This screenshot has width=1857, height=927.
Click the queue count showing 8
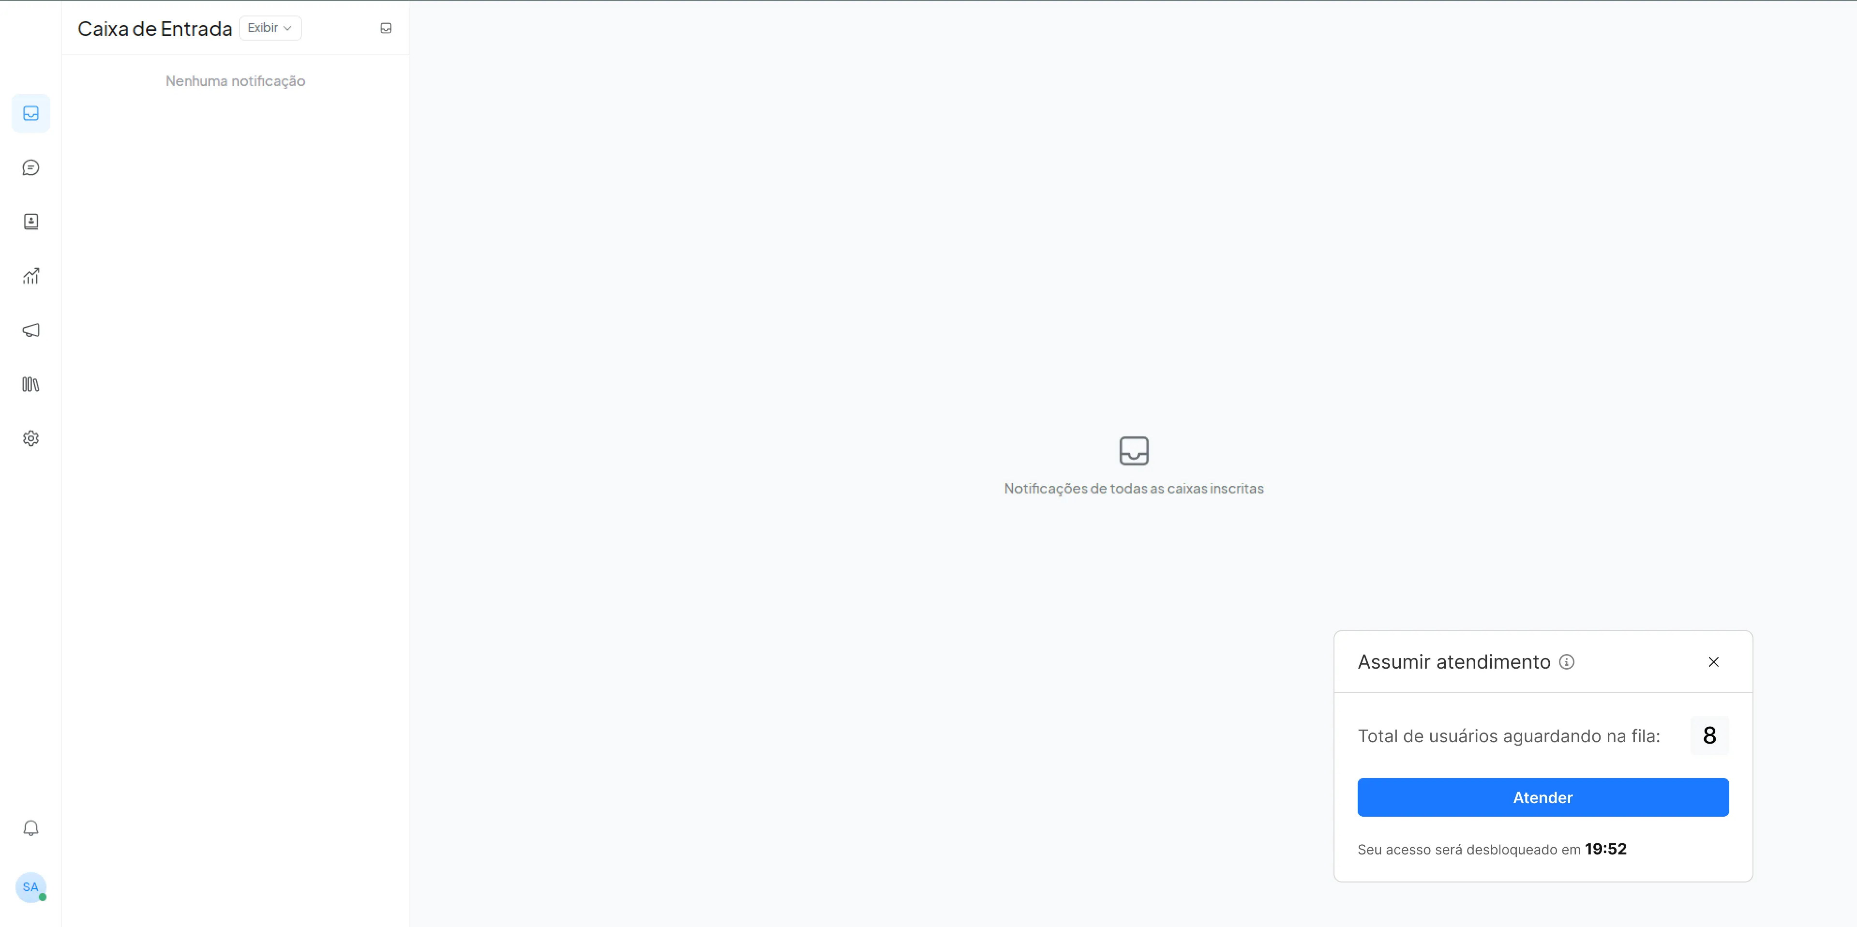tap(1709, 735)
